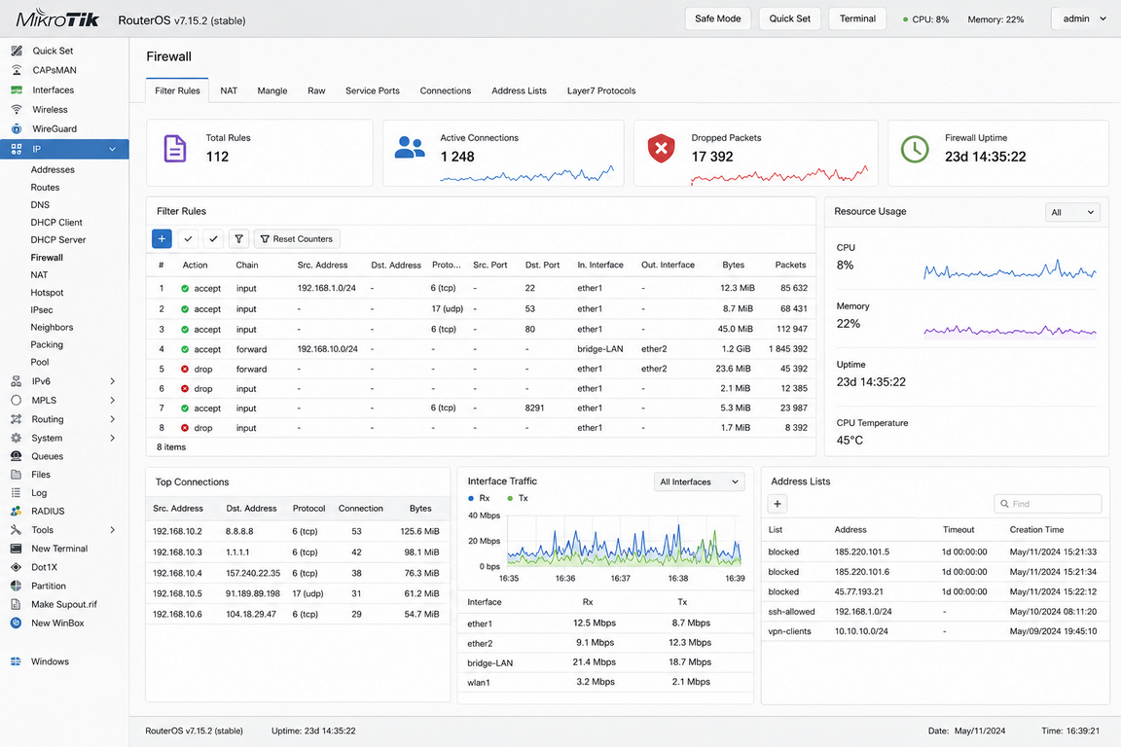1121x747 pixels.
Task: Expand the IPv6 submenu arrow
Action: 112,381
